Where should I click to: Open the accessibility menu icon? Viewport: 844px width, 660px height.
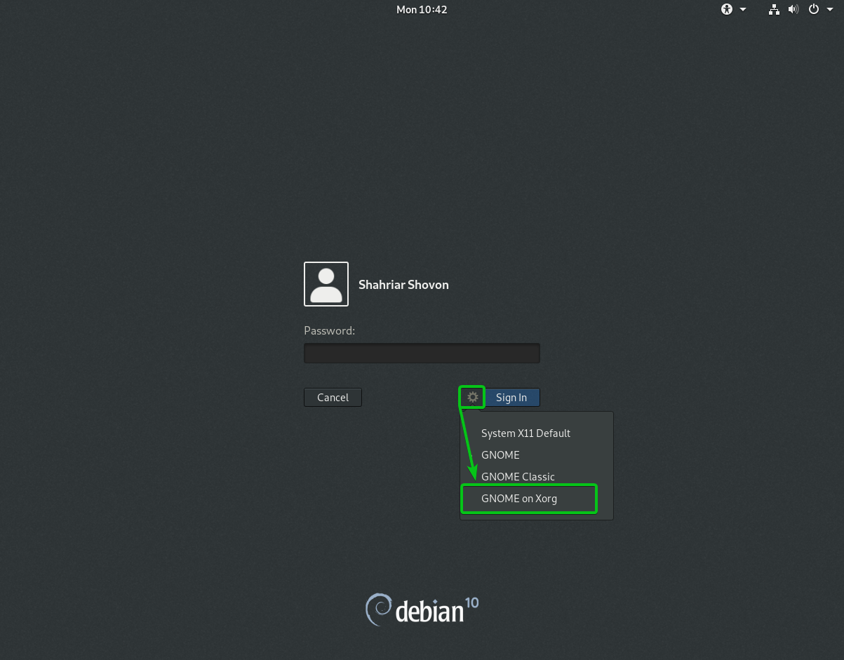click(x=726, y=10)
